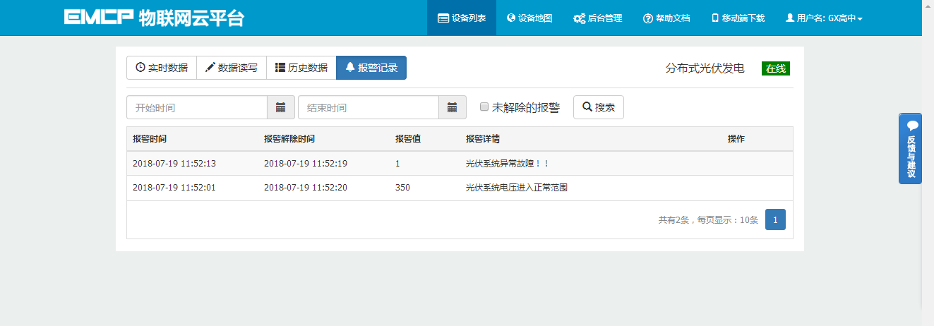This screenshot has width=934, height=326.
Task: Click the 光伏系统异常故障！！ detail text
Action: (508, 164)
